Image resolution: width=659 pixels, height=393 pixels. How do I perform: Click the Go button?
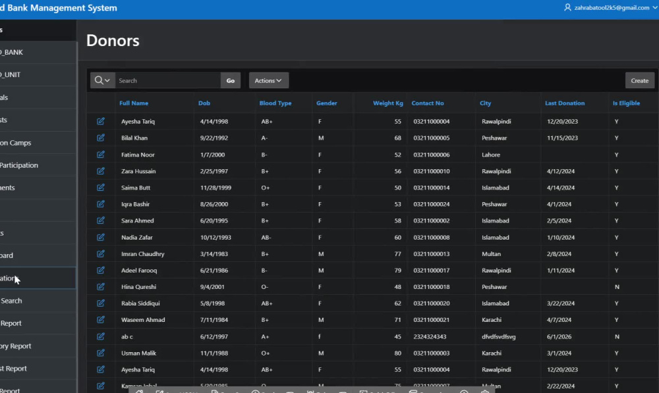click(x=230, y=80)
